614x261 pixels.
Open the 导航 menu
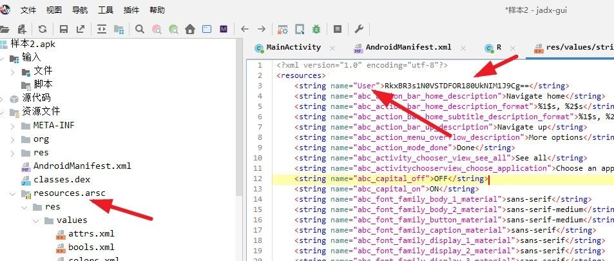[80, 10]
